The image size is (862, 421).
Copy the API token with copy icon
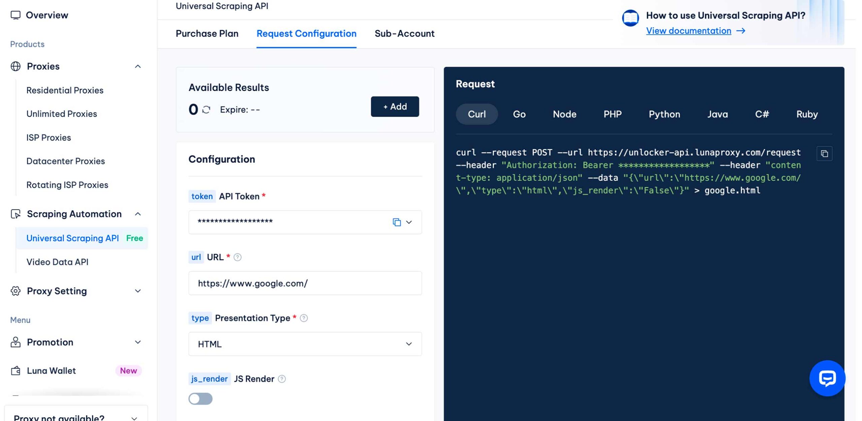click(397, 222)
